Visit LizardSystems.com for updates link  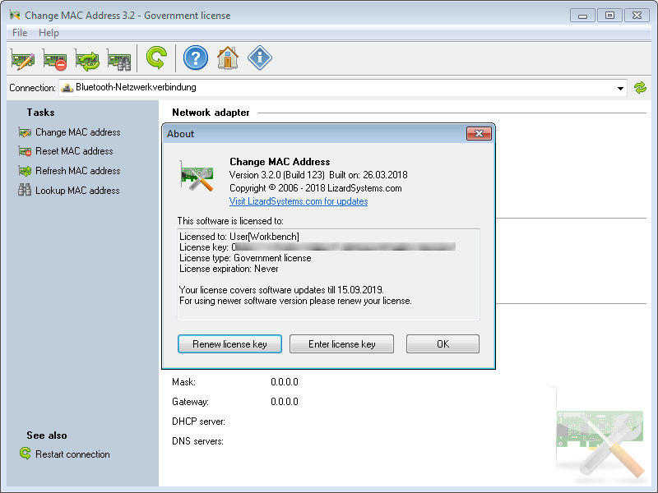(x=299, y=201)
